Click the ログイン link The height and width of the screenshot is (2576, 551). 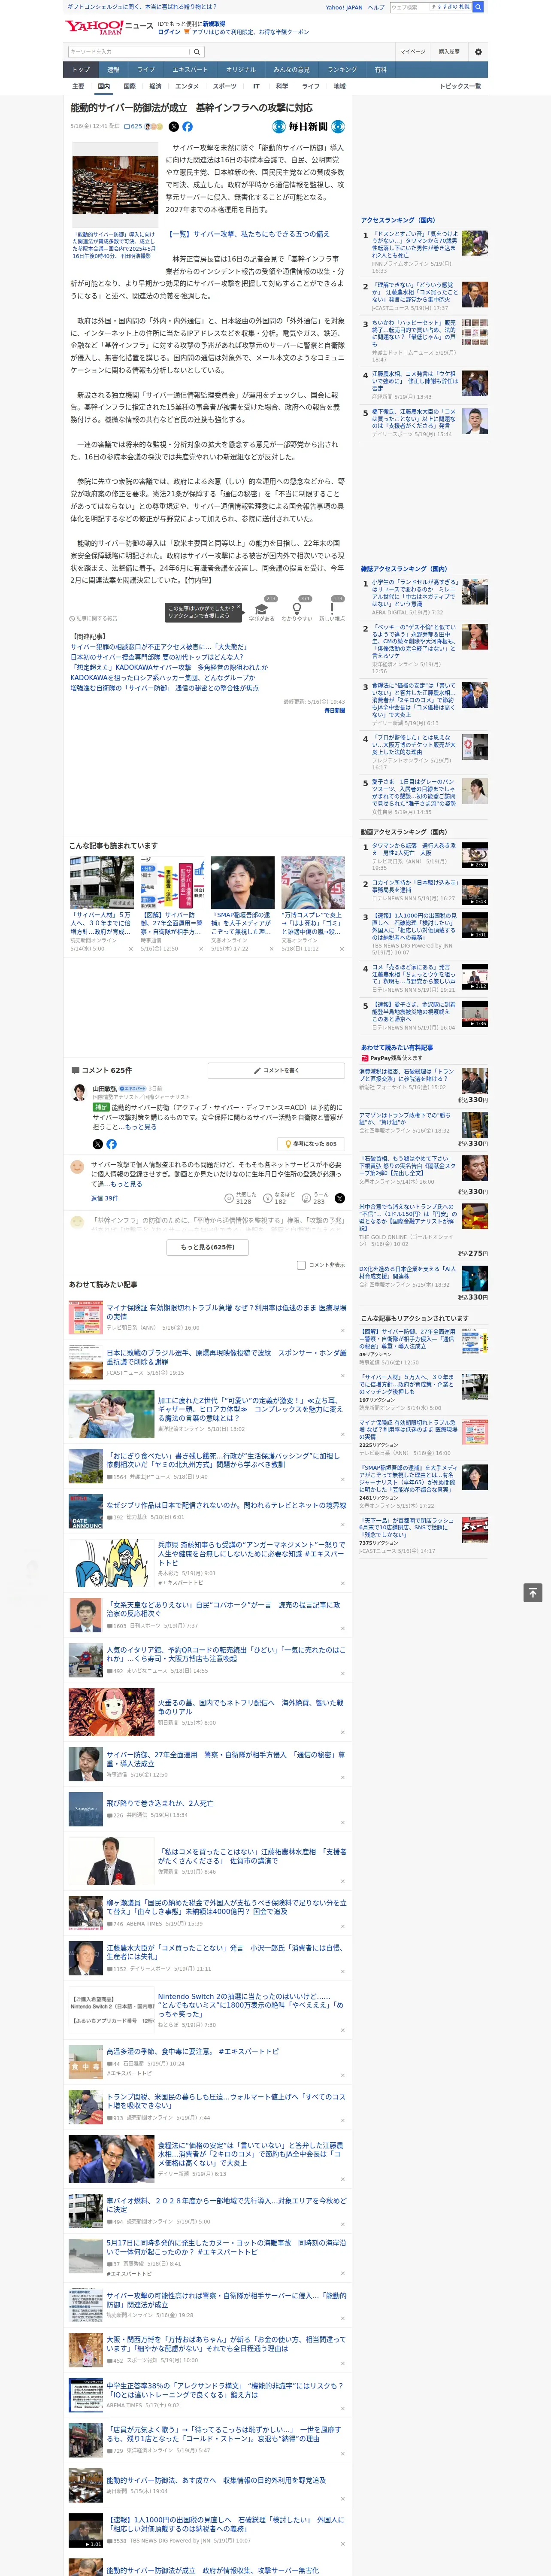click(x=169, y=32)
